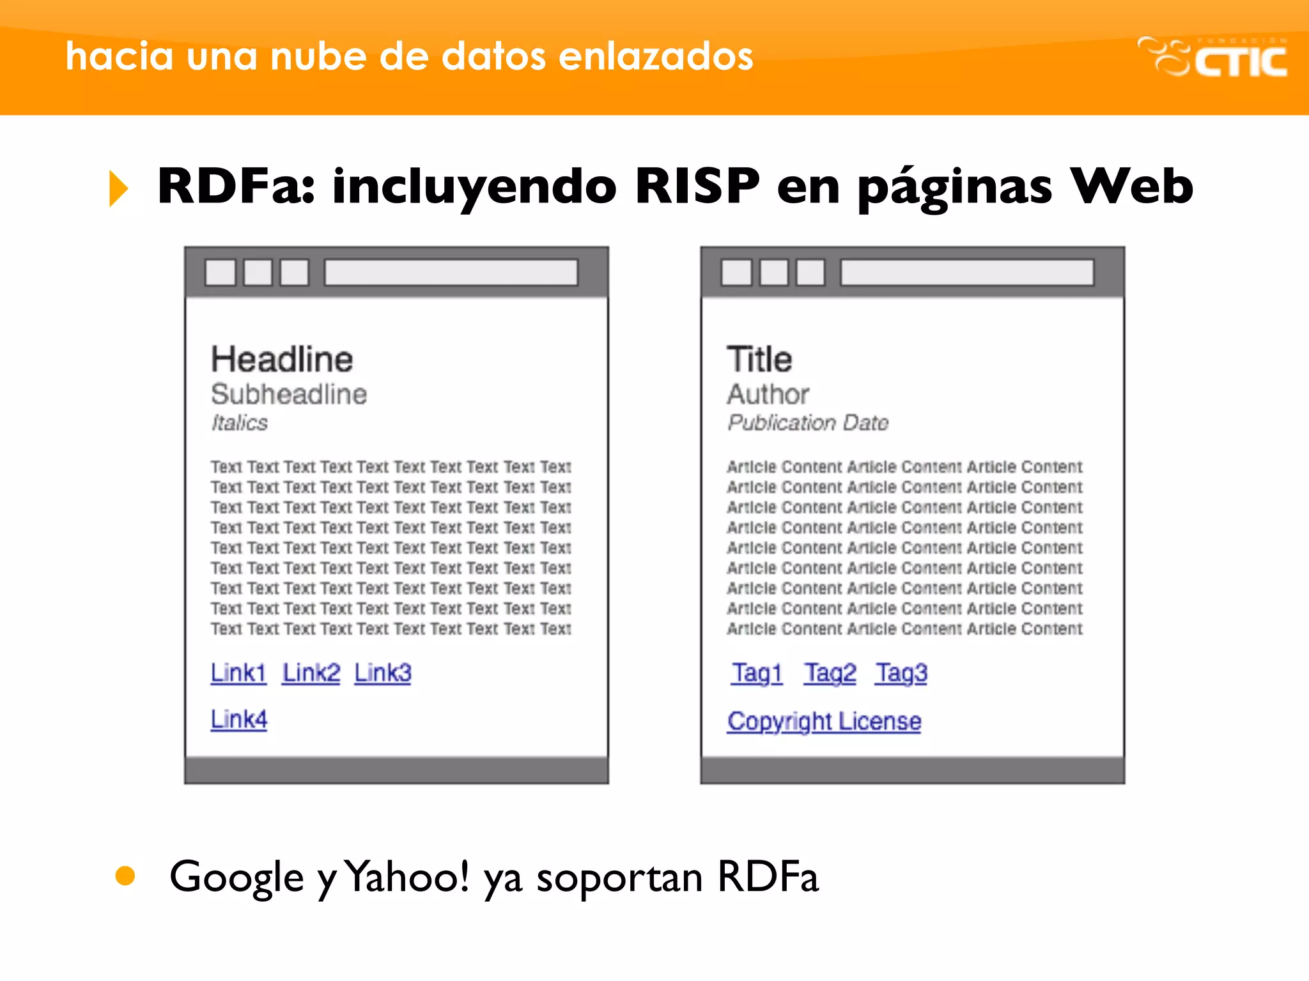Open the Tag3 link
The image size is (1309, 981).
coord(901,674)
